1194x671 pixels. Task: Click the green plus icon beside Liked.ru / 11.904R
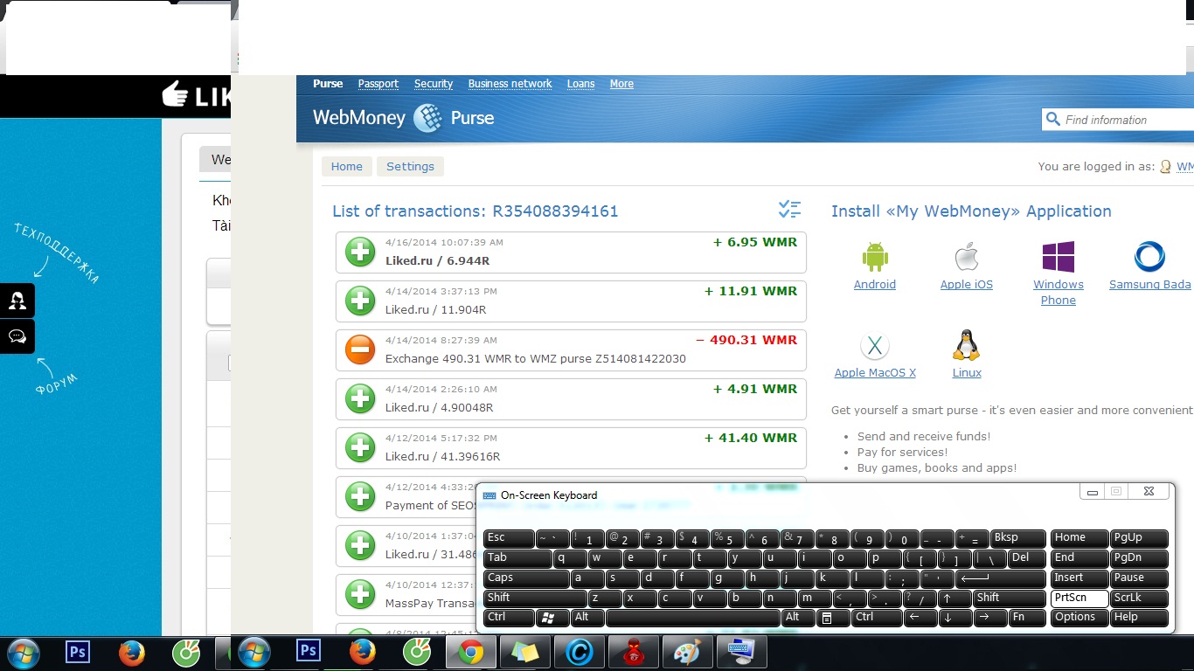[360, 301]
